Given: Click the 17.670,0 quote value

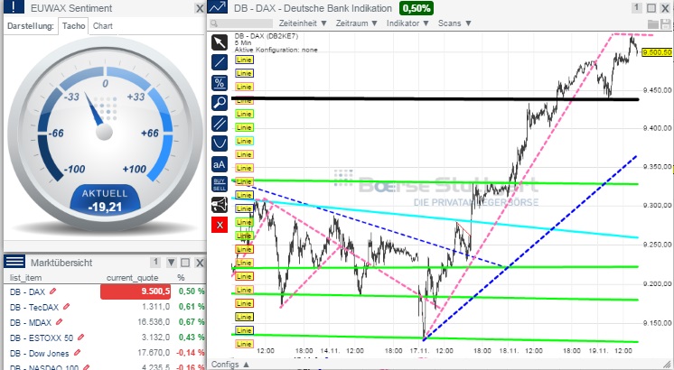Looking at the screenshot, I should click(154, 353).
